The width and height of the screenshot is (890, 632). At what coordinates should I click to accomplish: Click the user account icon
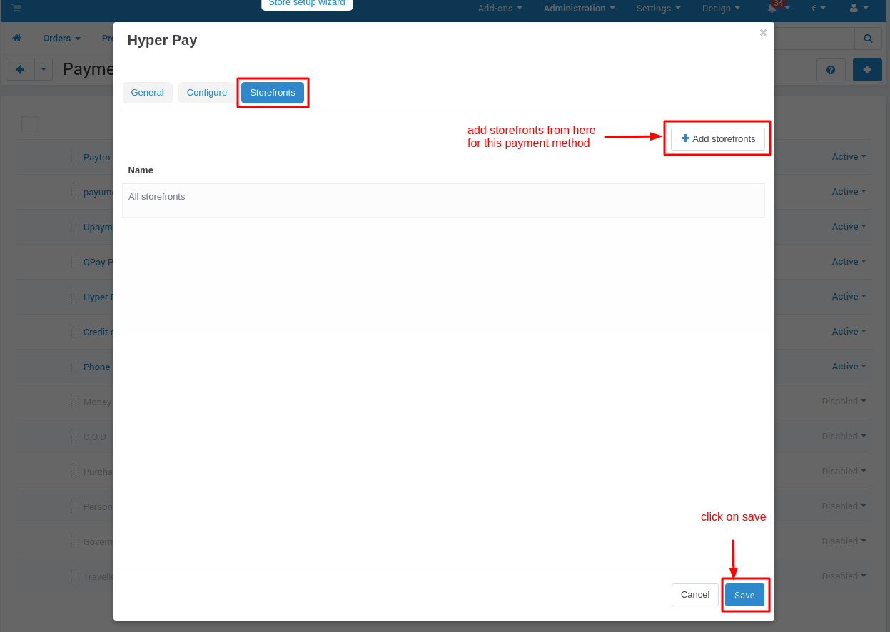pyautogui.click(x=854, y=9)
